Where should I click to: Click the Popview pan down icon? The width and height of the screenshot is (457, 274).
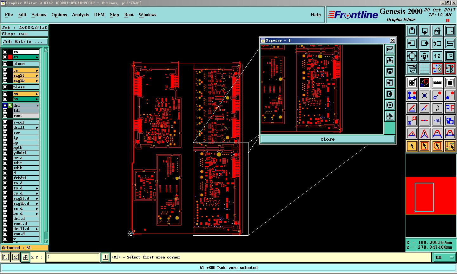pyautogui.click(x=390, y=72)
